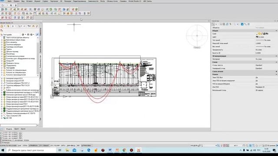Viewport: 278px width, 156px height.
Task: Click the Windows Start button
Action: [3, 150]
